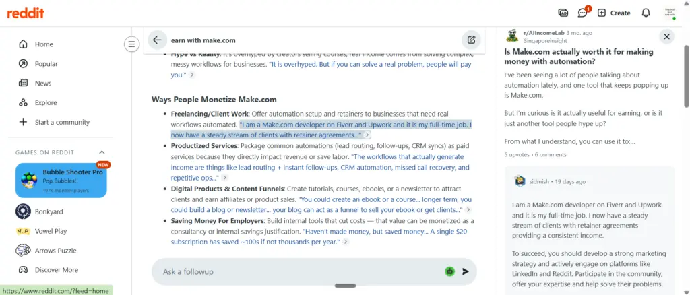The image size is (690, 295).
Task: Collapse the sidebar with hamburger button
Action: click(131, 44)
